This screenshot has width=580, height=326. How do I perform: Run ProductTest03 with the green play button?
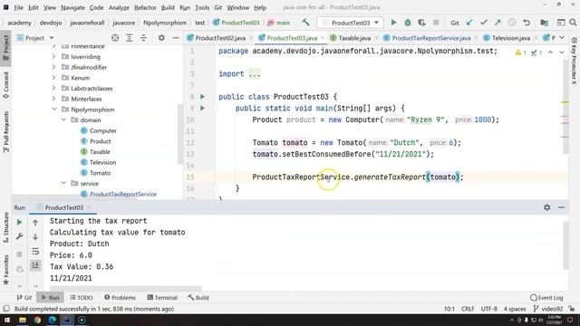393,23
